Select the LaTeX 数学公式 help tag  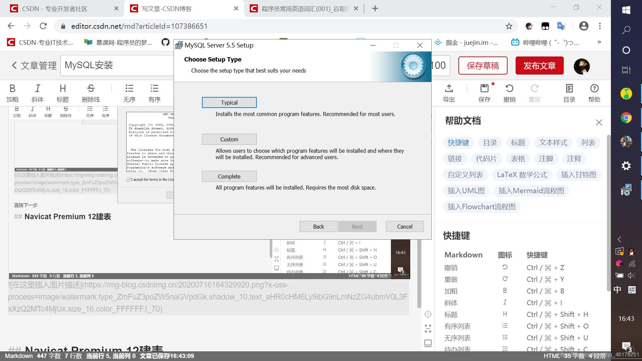coord(522,175)
